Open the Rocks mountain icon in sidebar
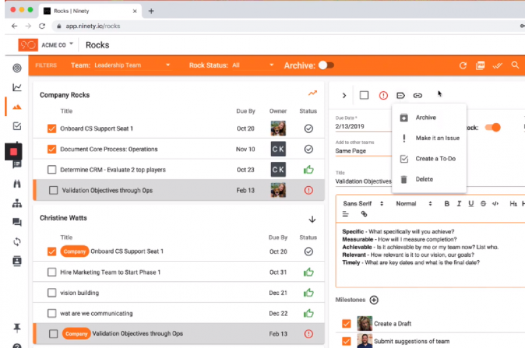Image resolution: width=525 pixels, height=348 pixels. point(17,106)
